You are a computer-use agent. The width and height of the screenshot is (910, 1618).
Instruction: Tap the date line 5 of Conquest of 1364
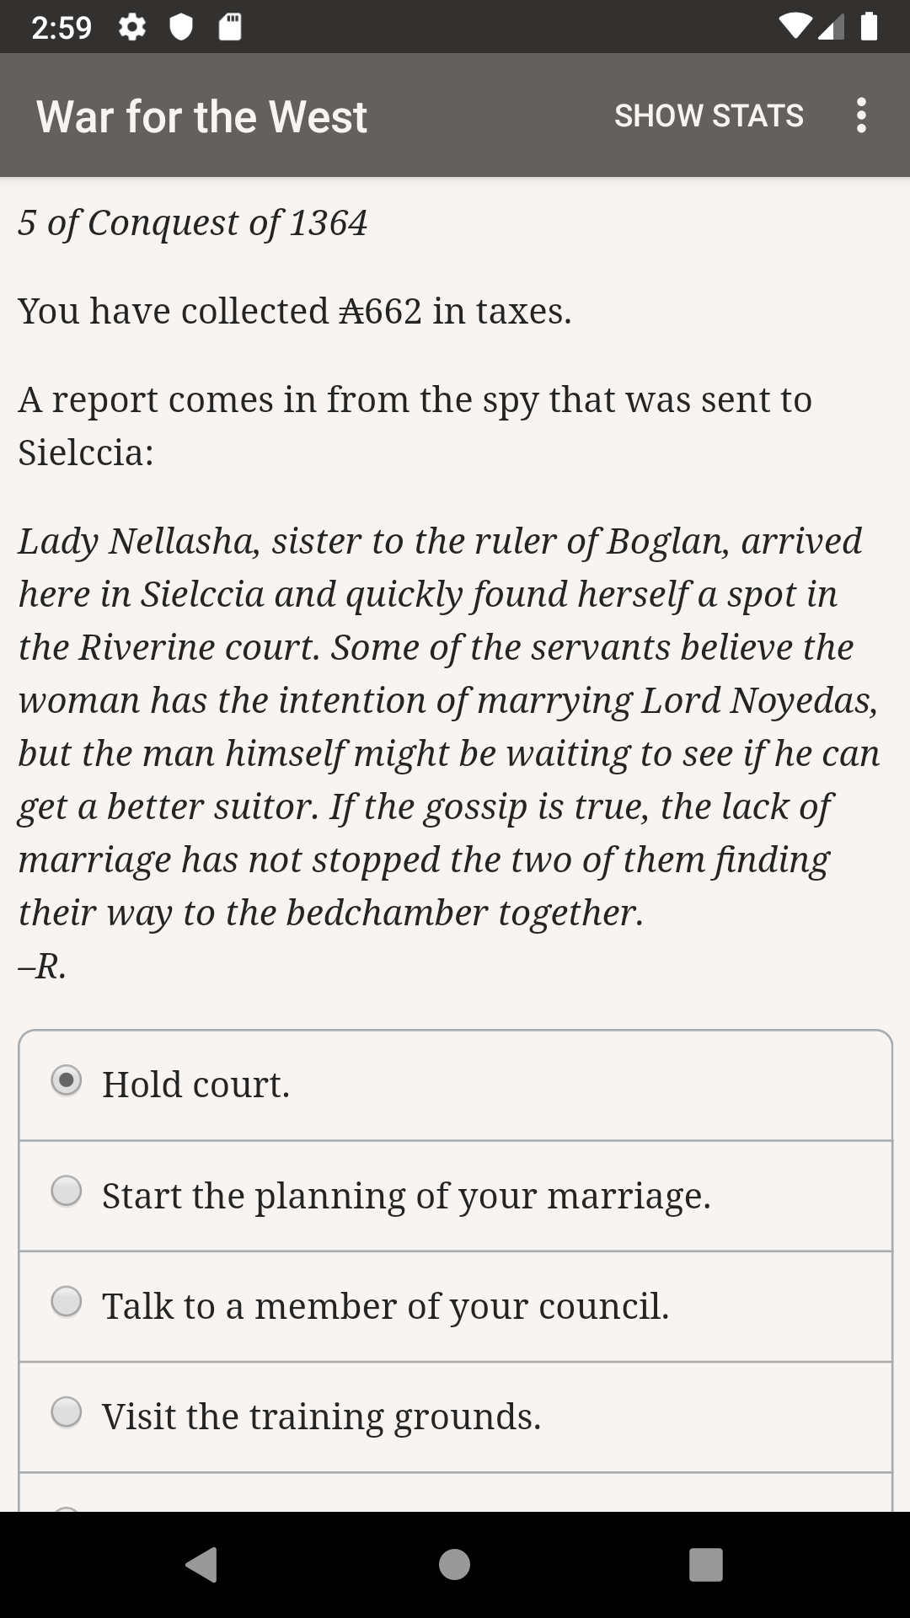193,222
